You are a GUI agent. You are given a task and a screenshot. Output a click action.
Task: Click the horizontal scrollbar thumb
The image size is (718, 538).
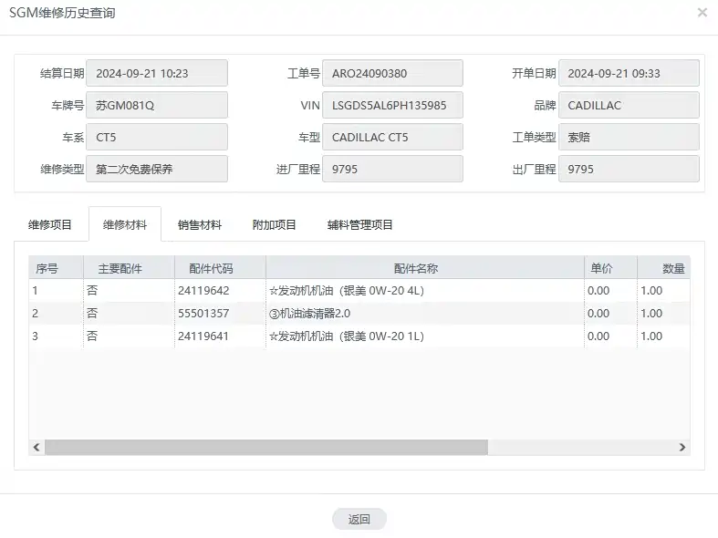[x=266, y=447]
